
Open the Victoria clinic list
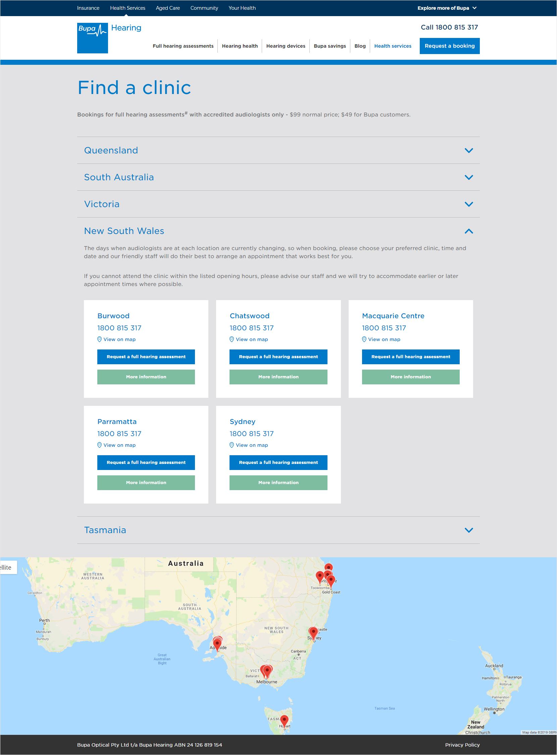click(x=278, y=204)
